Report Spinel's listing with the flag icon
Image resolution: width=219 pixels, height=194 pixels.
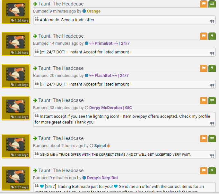click(x=204, y=138)
